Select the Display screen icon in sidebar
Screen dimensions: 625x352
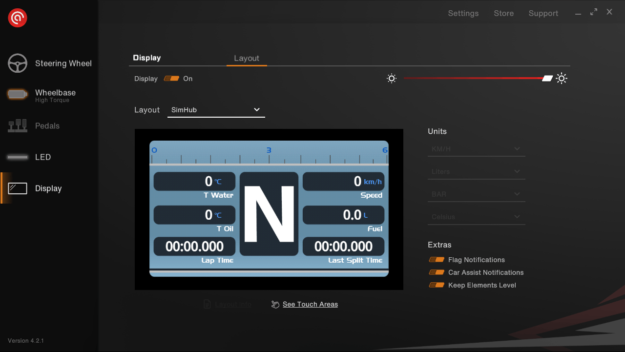[18, 188]
